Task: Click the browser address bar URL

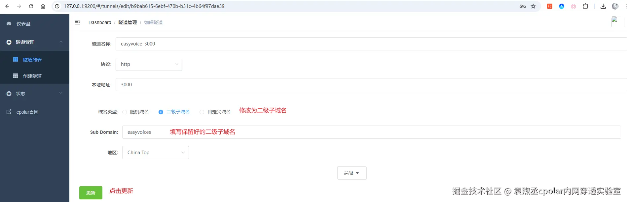Action: click(x=144, y=6)
